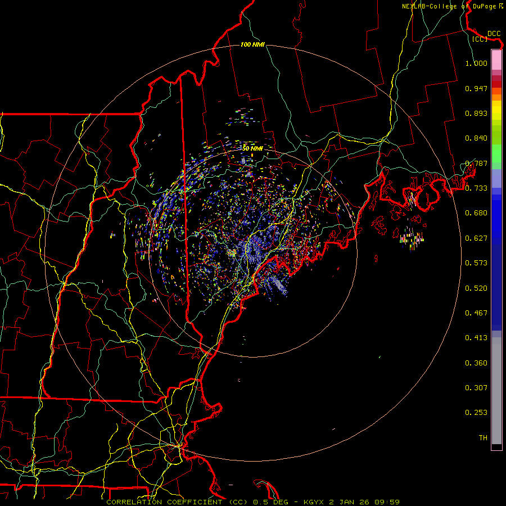This screenshot has height=506, width=506.
Task: Pick the black segment beside TH
Action: pos(496,446)
